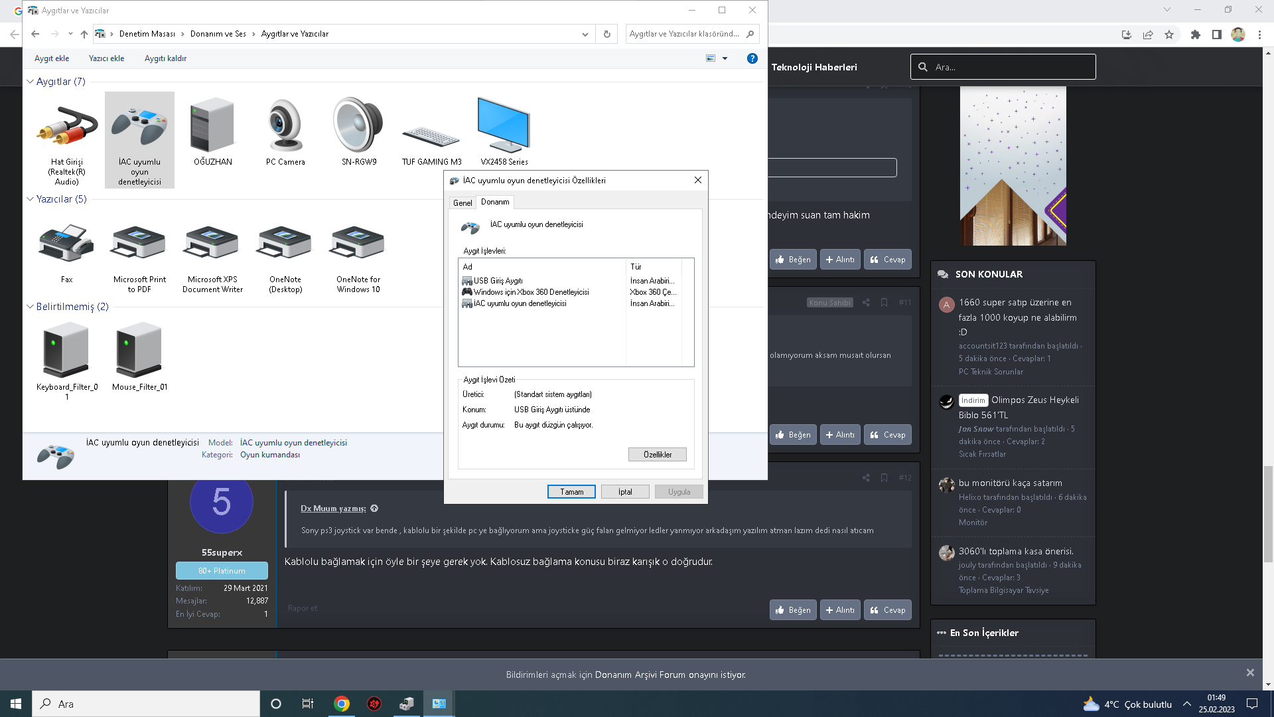This screenshot has width=1274, height=717.
Task: Select the Hat Girişi Realtek Audio device
Action: 66,141
